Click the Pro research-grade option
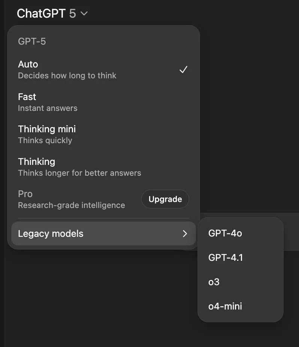Viewport: 299px width, 347px height. 75,199
